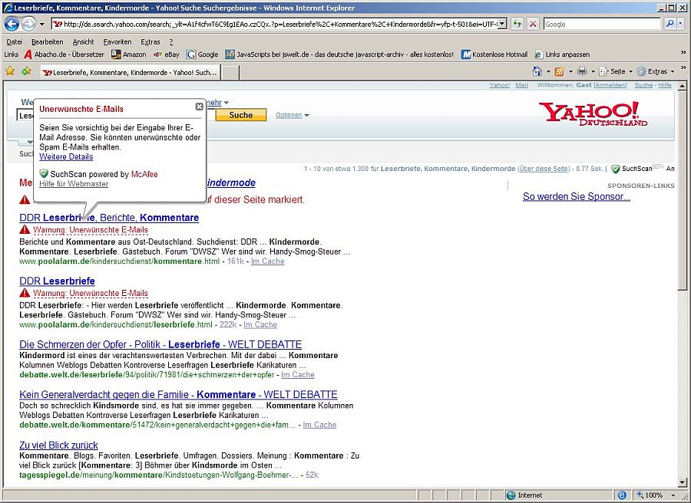
Task: Click the Stop loading red X icon
Action: 533,25
